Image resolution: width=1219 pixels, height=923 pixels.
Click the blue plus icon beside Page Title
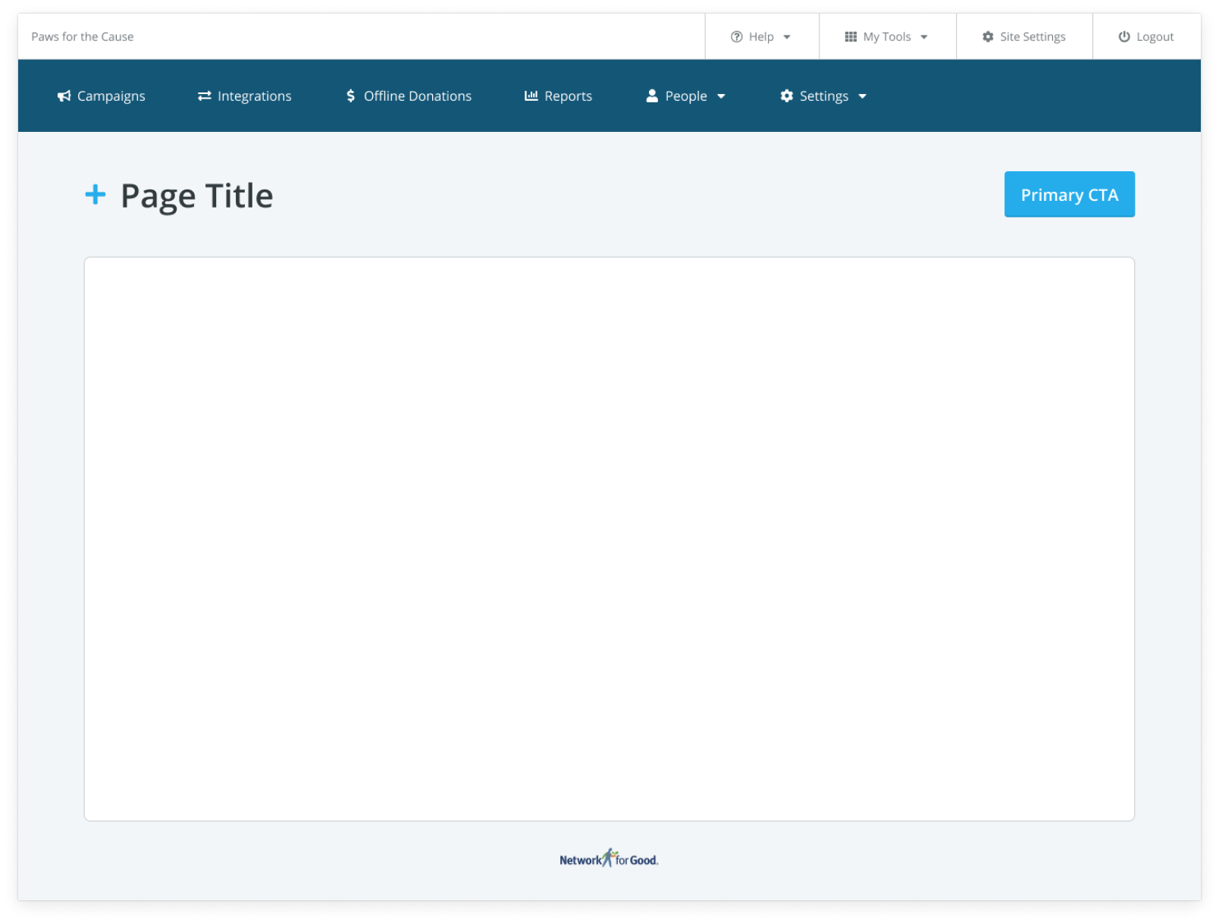point(96,195)
